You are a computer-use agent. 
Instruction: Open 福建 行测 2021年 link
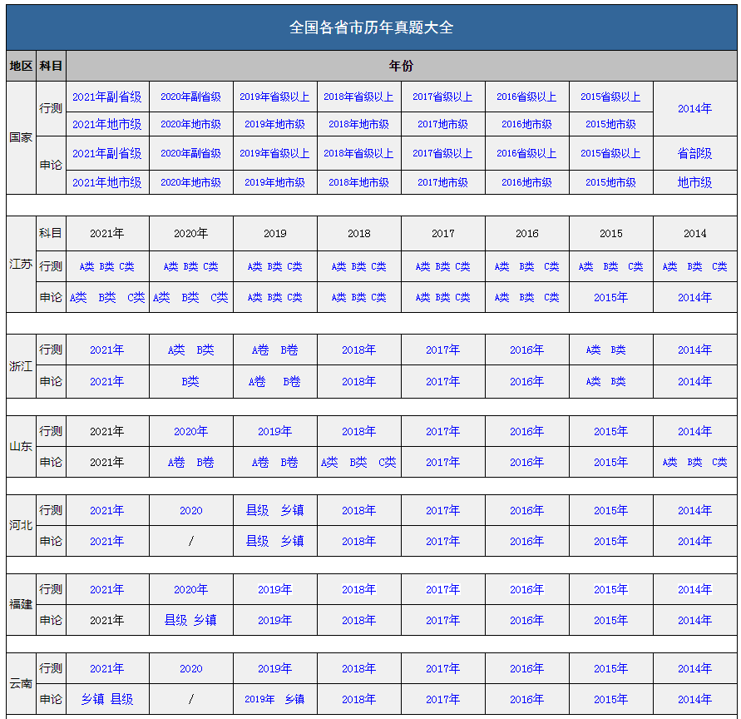click(106, 589)
